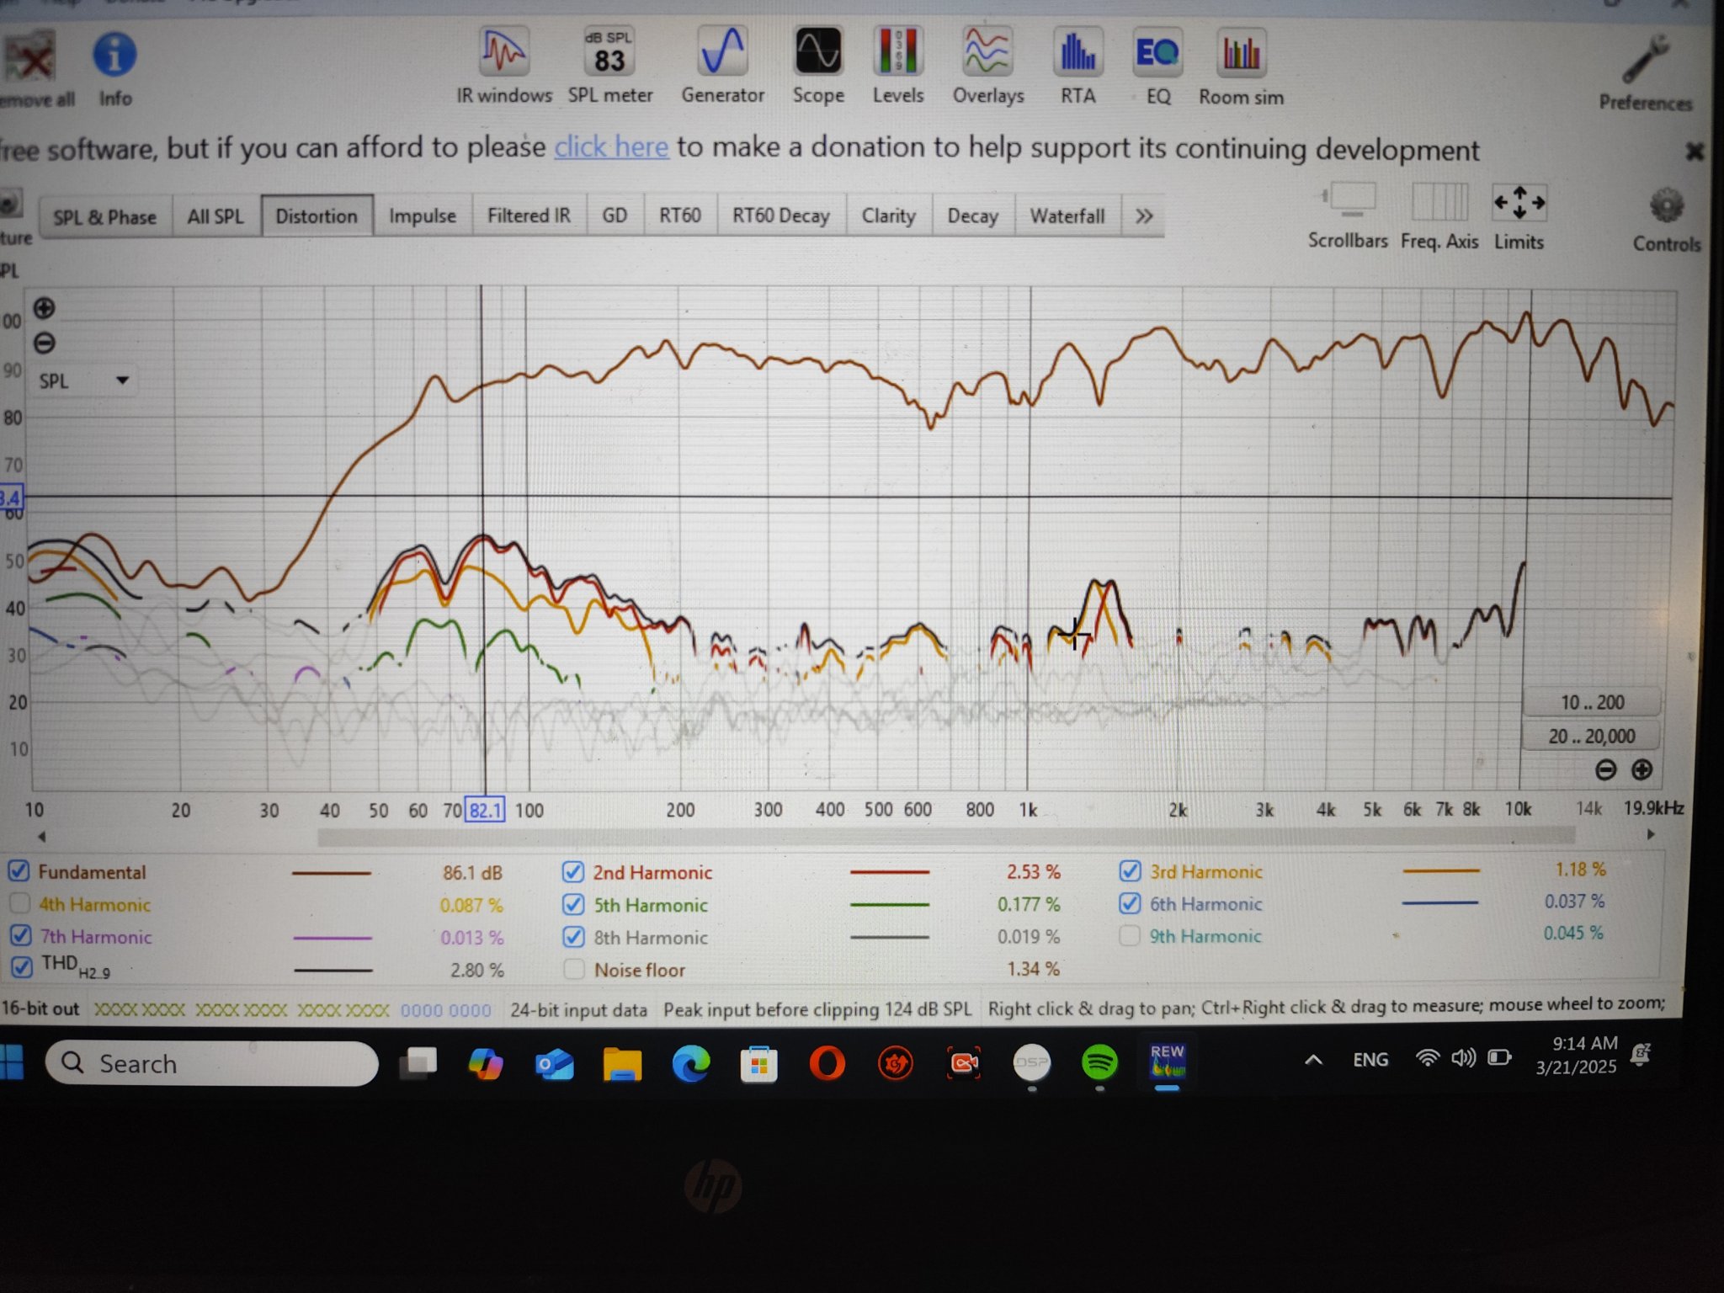The width and height of the screenshot is (1724, 1293).
Task: Switch to All SPL tab
Action: click(215, 216)
